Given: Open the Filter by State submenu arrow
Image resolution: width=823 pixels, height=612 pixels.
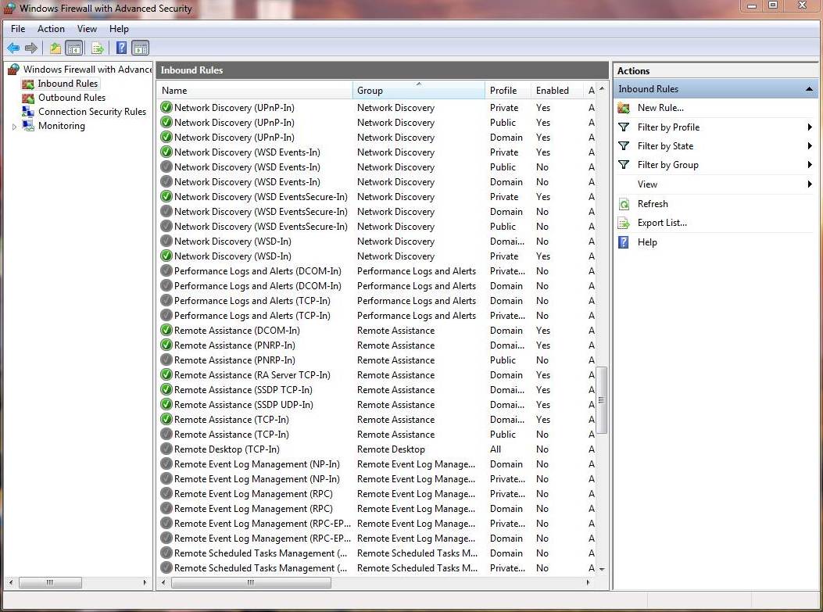Looking at the screenshot, I should click(x=810, y=146).
